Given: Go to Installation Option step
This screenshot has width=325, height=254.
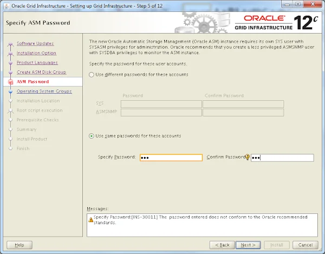Looking at the screenshot, I should pos(36,53).
